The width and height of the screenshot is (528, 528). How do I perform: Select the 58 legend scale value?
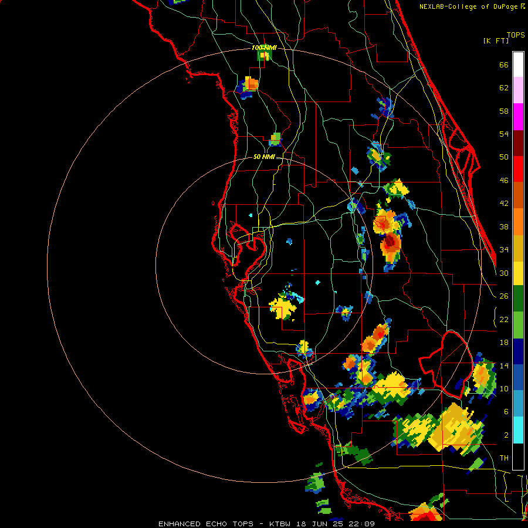[x=504, y=111]
